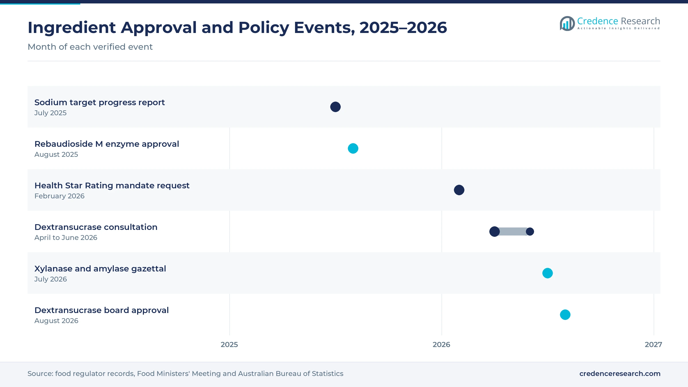The image size is (688, 387).
Task: Click the chart title Ingredient Approval and Policy Events
Action: pos(237,28)
